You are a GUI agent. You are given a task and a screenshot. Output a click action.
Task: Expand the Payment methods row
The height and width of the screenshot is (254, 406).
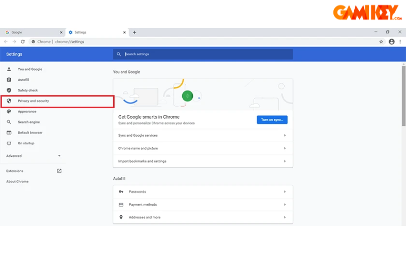[x=202, y=205]
